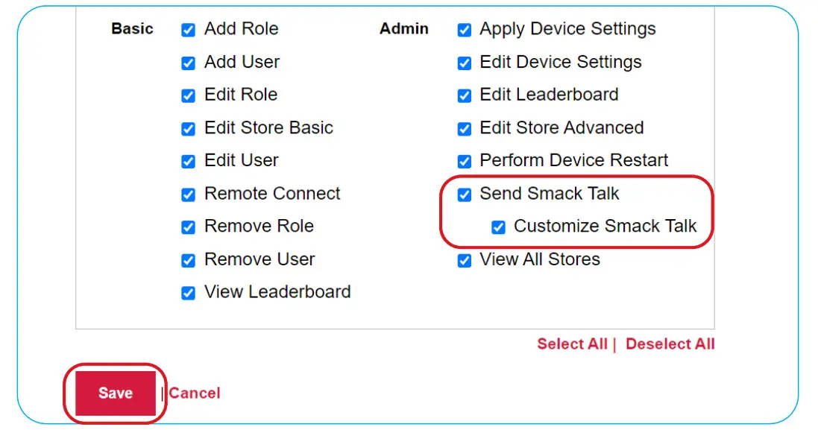Viewport: 818px width, 430px height.
Task: Toggle the Remove User checkbox
Action: tap(188, 259)
